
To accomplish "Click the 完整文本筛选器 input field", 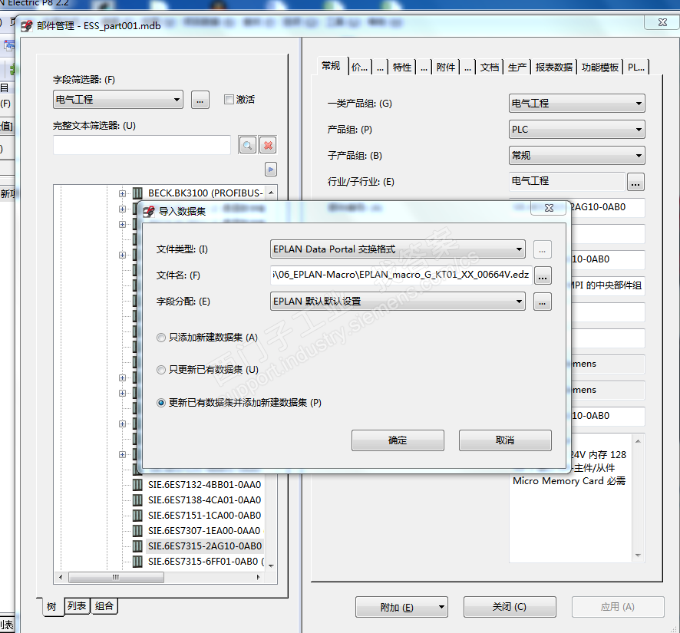I will point(142,145).
